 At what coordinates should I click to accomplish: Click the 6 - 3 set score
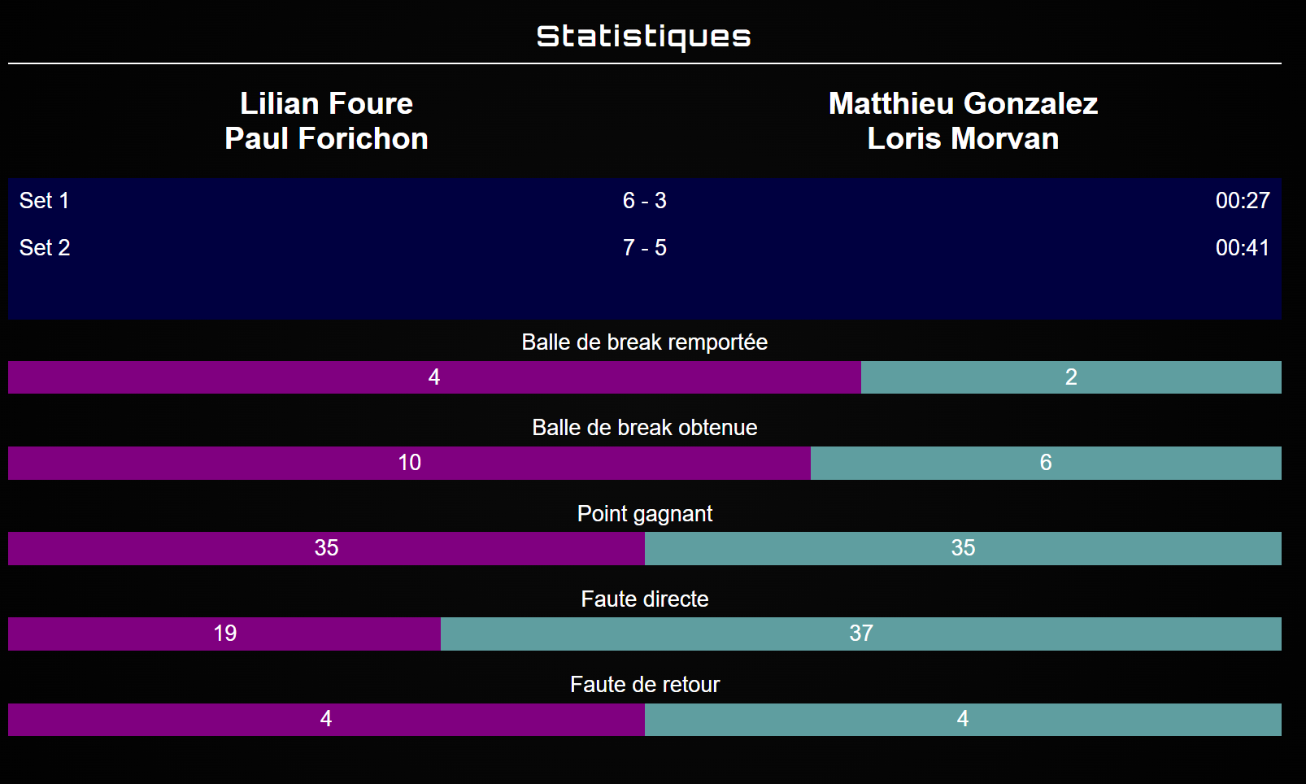click(644, 200)
